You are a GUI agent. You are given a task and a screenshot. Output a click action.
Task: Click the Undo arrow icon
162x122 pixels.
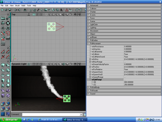pos(15,10)
